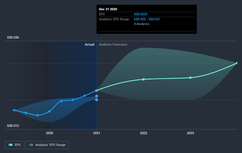Click the 'Analysts Forecasts' label
This screenshot has width=242, height=153.
pyautogui.click(x=113, y=44)
